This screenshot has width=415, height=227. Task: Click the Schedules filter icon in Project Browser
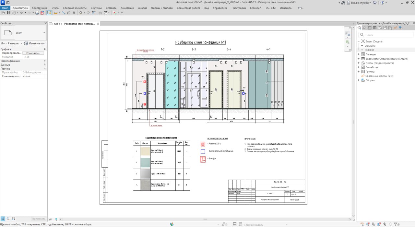[x=374, y=28]
